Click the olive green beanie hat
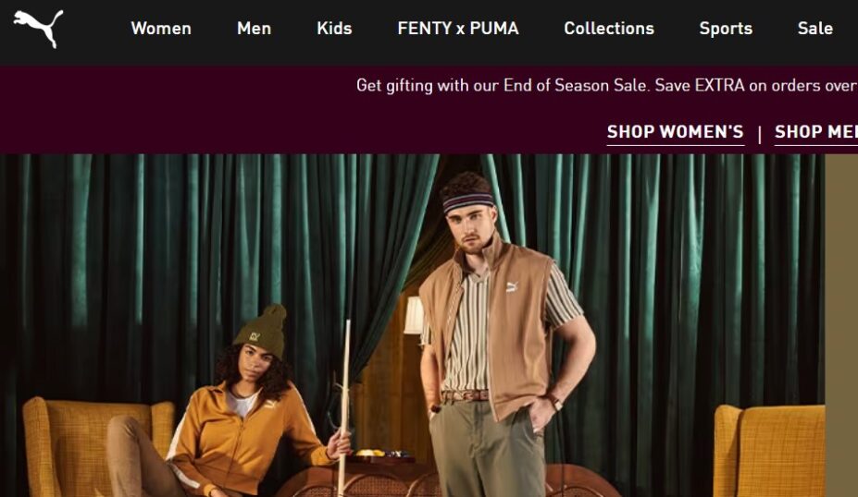This screenshot has height=497, width=858. [x=263, y=331]
